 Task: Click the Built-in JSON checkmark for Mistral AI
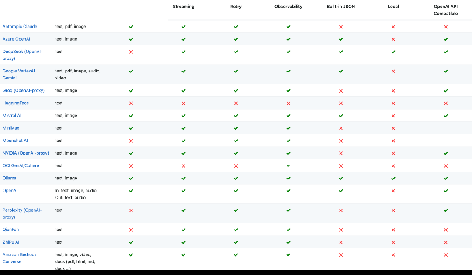click(341, 116)
